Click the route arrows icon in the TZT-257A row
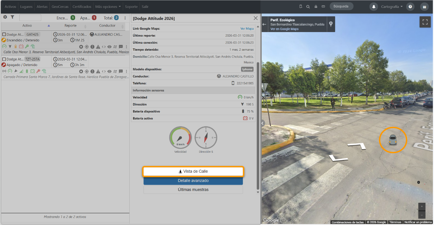The image size is (434, 225). pos(115,71)
